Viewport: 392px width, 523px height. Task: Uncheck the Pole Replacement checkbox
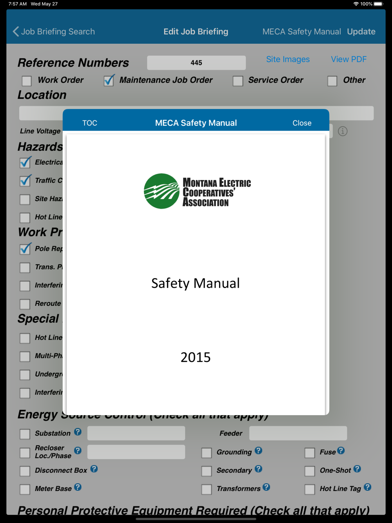[25, 249]
